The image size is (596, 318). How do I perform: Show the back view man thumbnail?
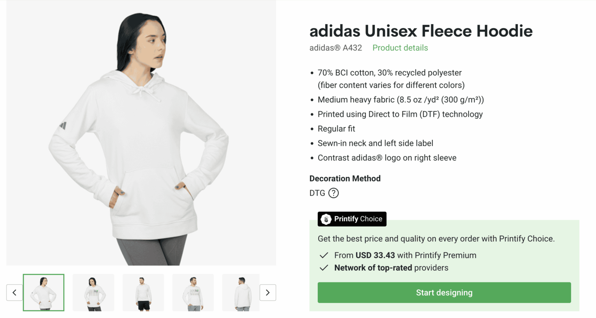(x=241, y=292)
